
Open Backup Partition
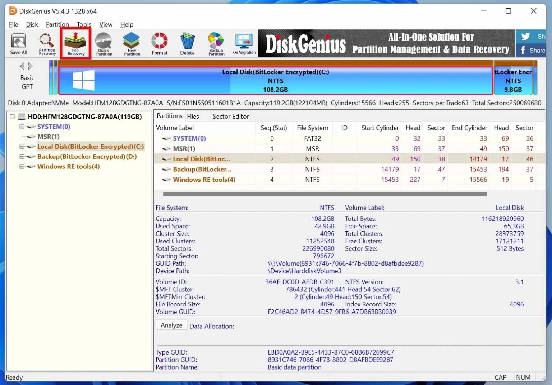point(216,43)
